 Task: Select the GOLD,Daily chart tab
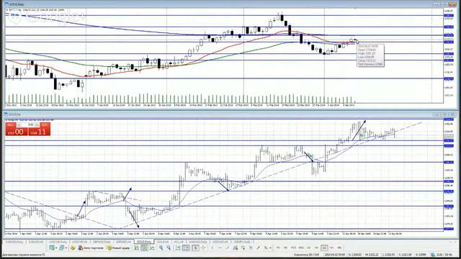pos(144,242)
